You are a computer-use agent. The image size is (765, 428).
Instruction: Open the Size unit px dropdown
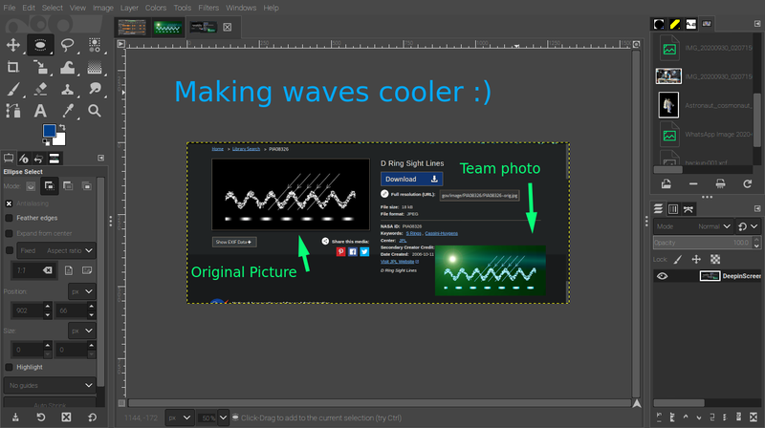coord(82,331)
